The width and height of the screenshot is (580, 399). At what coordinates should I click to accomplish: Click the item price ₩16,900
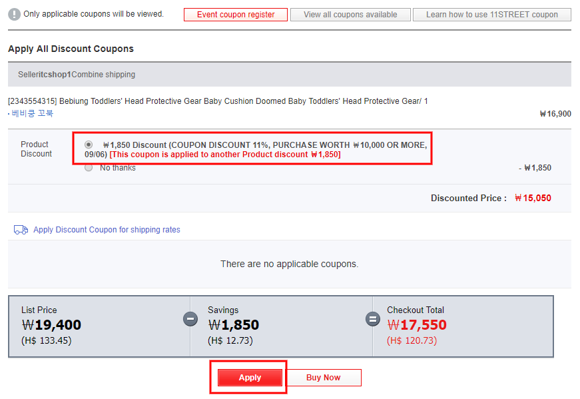pos(555,114)
